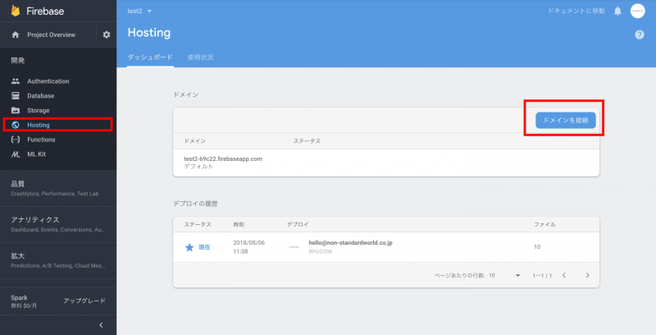Click the Spark plan label
The width and height of the screenshot is (656, 335).
point(19,298)
